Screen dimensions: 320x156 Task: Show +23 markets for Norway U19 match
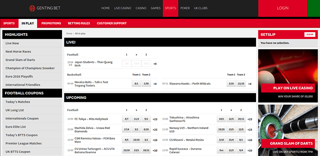(250, 129)
